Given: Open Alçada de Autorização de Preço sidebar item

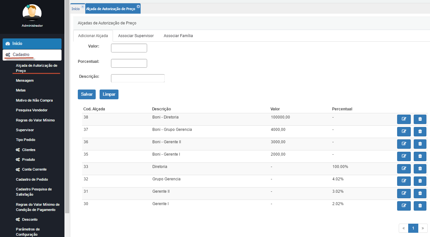Looking at the screenshot, I should coord(36,68).
